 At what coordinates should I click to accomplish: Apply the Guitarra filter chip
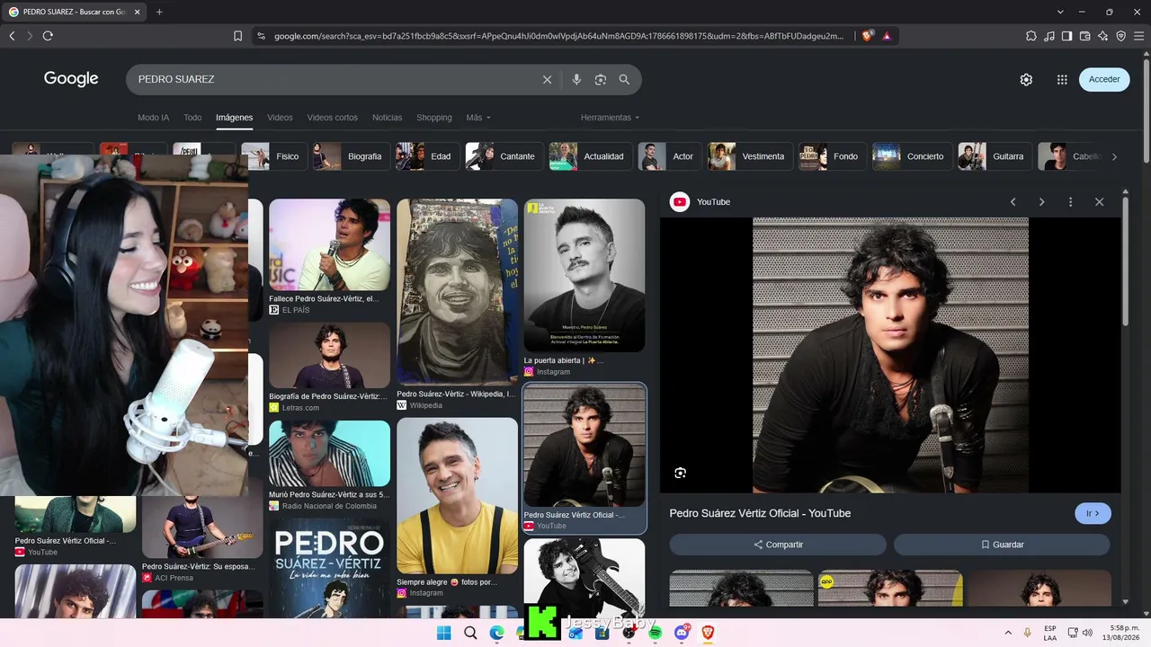995,156
